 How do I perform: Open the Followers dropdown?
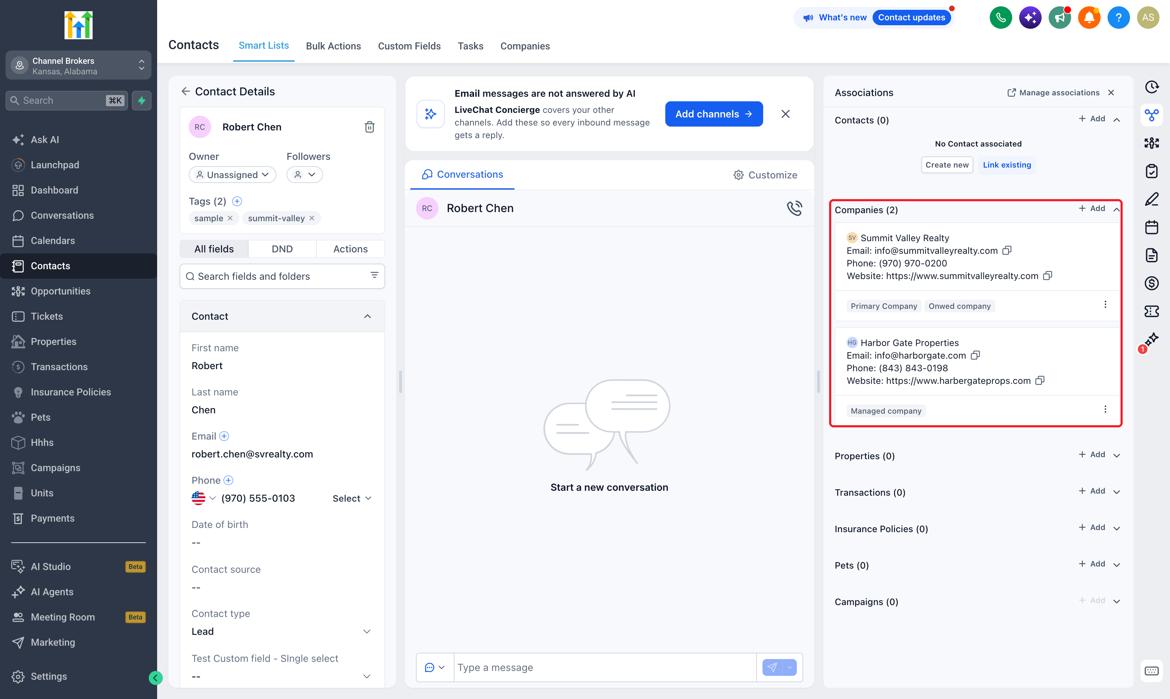point(304,175)
